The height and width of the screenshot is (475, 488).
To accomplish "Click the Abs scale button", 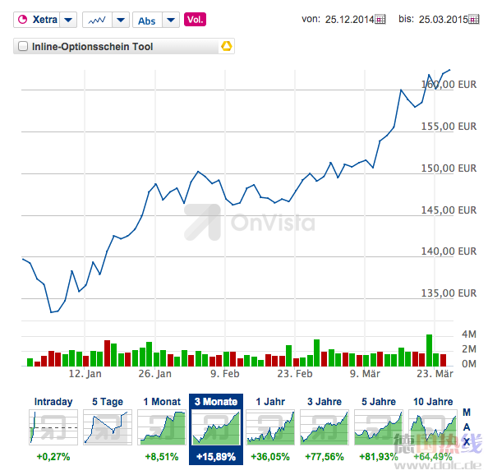I will (147, 21).
